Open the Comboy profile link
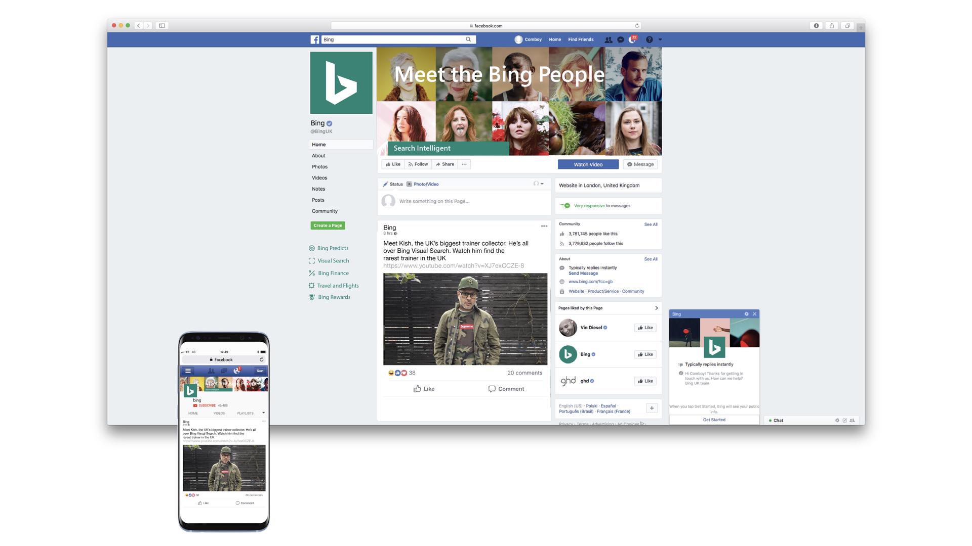This screenshot has height=546, width=972. pyautogui.click(x=528, y=39)
